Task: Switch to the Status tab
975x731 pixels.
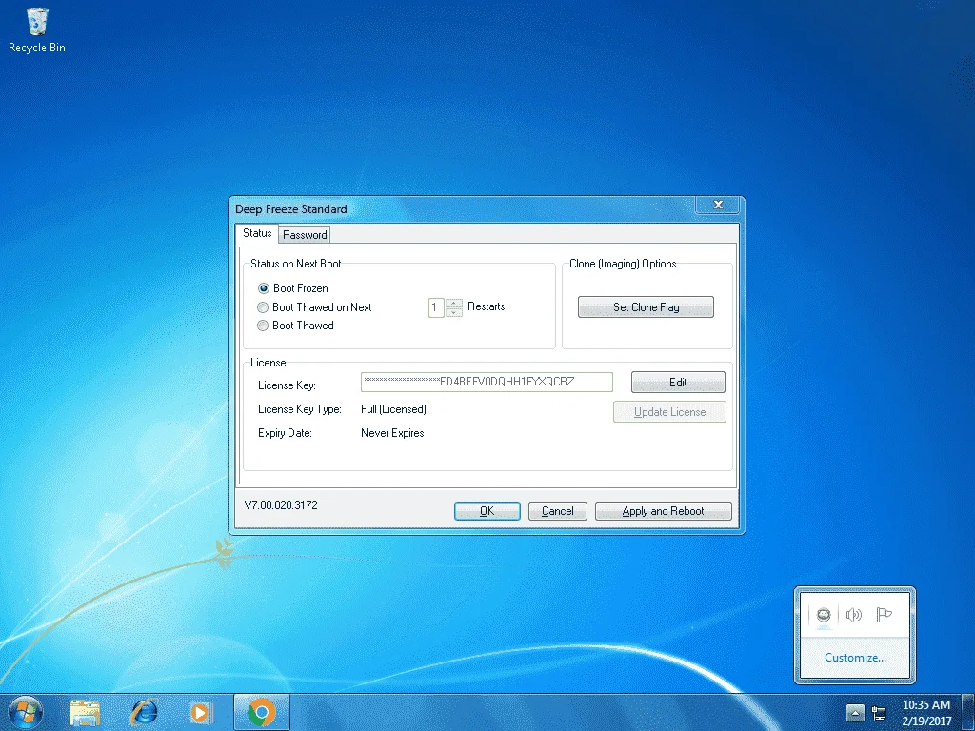Action: point(257,233)
